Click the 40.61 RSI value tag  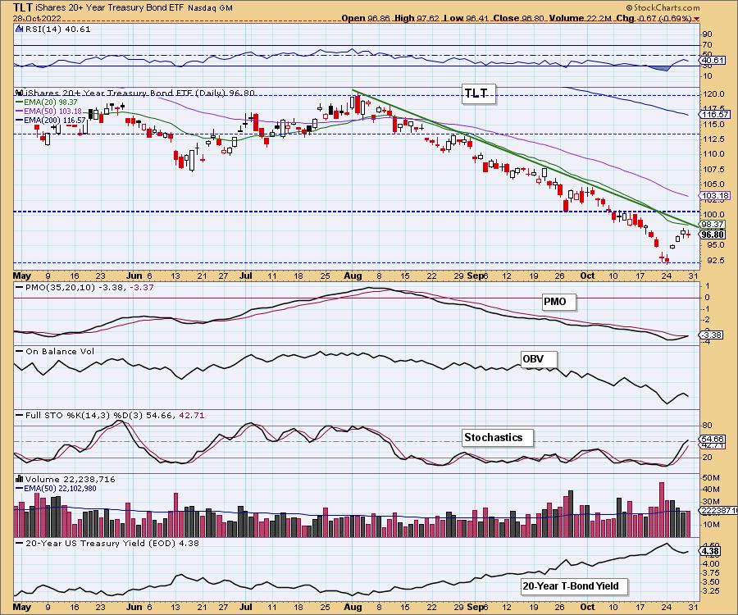click(713, 61)
